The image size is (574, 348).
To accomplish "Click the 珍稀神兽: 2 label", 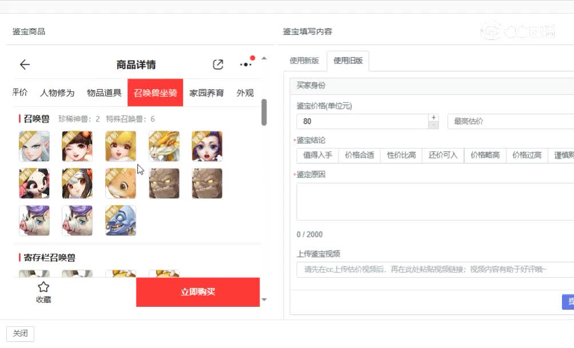I will [x=79, y=119].
